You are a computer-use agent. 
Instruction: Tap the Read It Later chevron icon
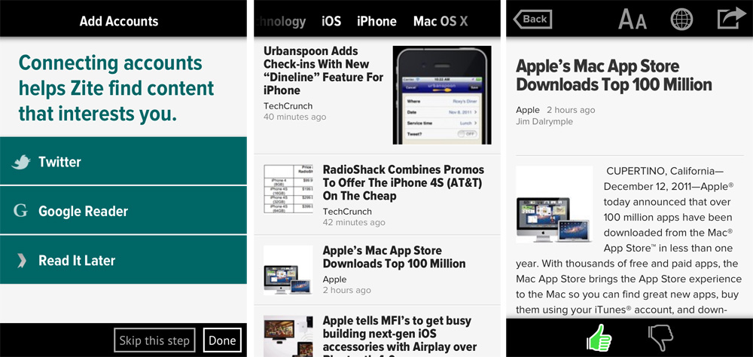[x=21, y=261]
